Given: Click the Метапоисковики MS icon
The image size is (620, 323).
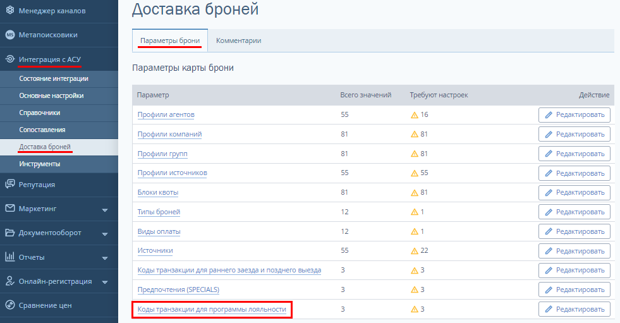Looking at the screenshot, I should (10, 35).
